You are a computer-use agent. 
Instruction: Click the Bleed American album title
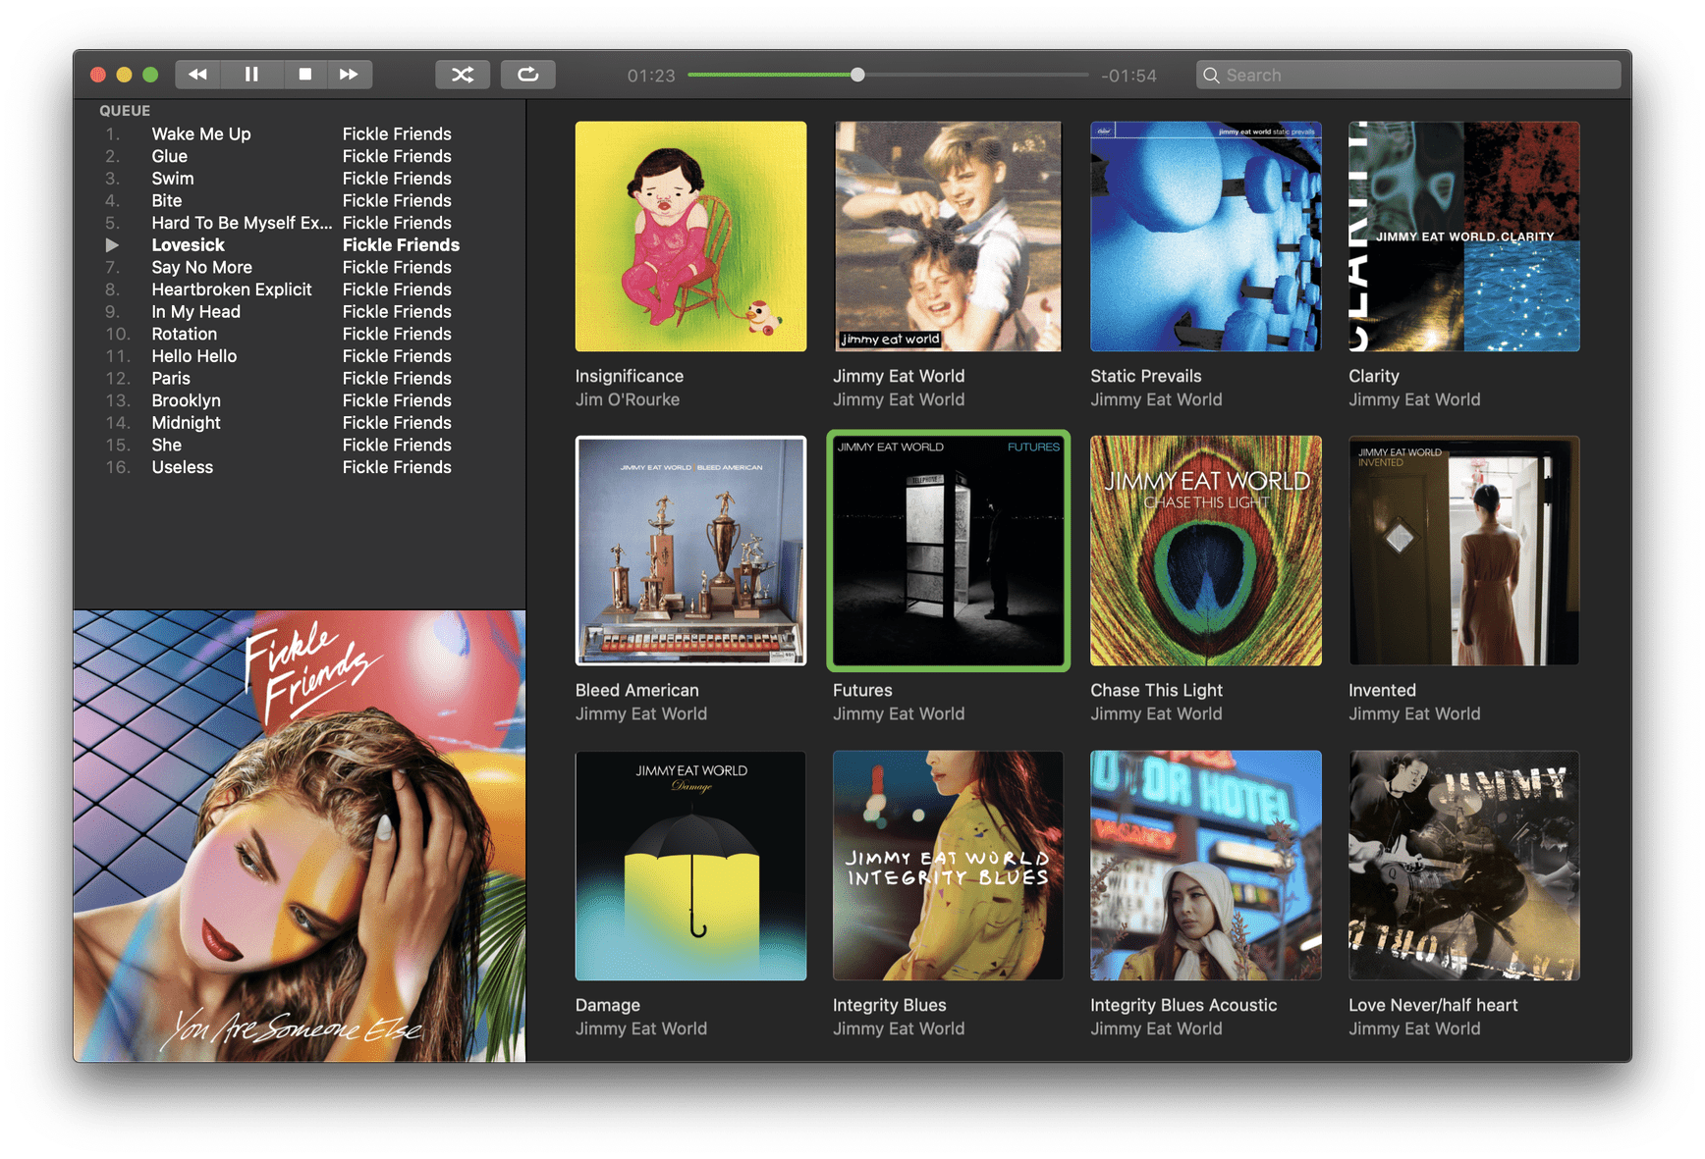636,690
